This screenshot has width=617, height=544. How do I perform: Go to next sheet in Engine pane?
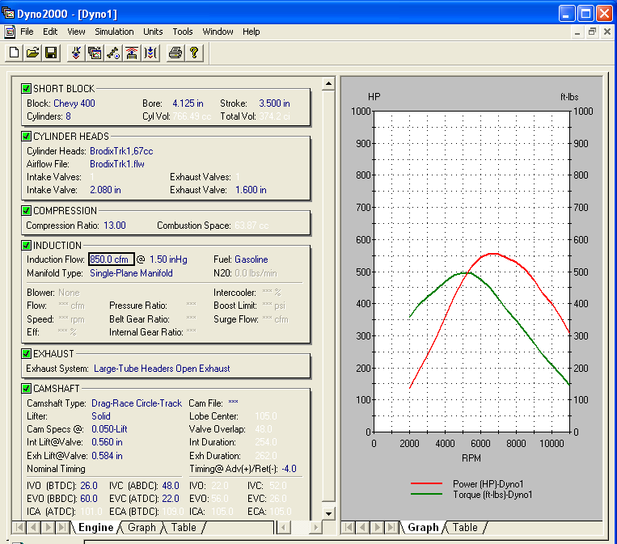pos(49,527)
